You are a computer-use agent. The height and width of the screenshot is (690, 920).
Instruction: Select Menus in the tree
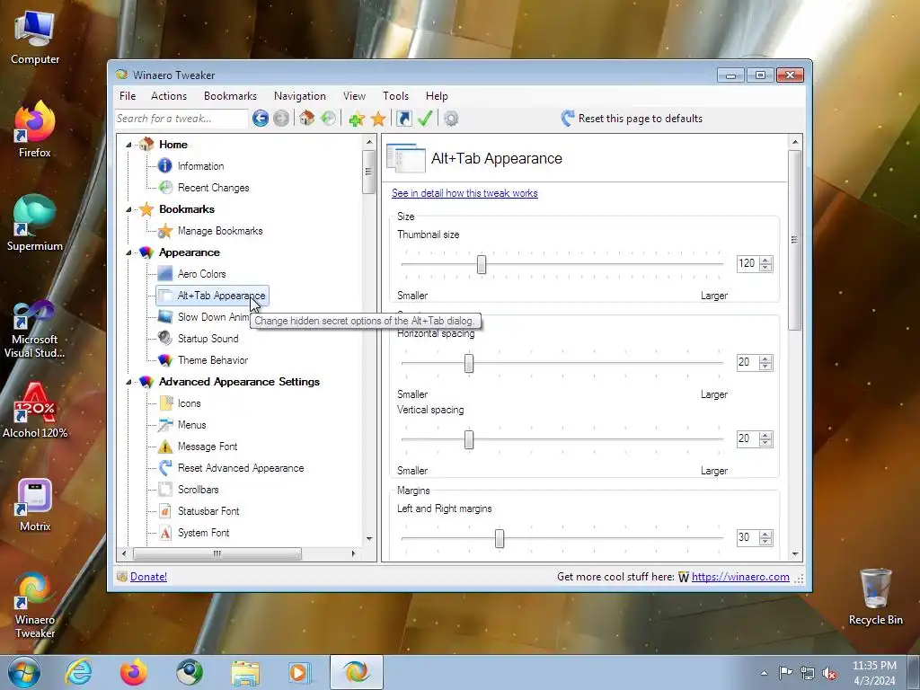pos(192,425)
